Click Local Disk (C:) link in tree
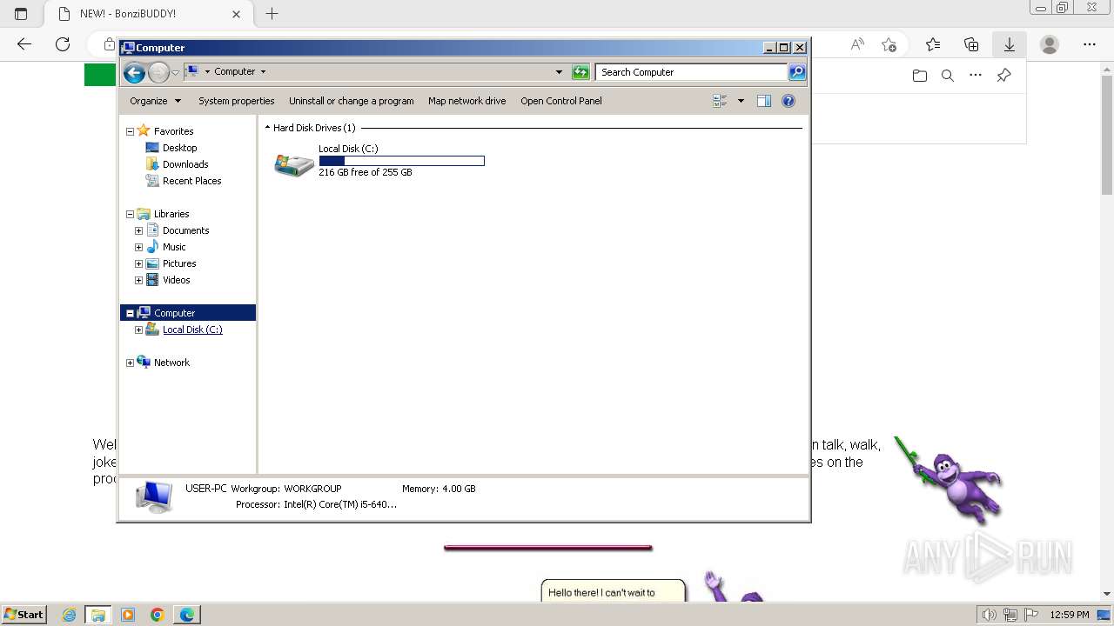This screenshot has height=626, width=1114. pyautogui.click(x=192, y=330)
